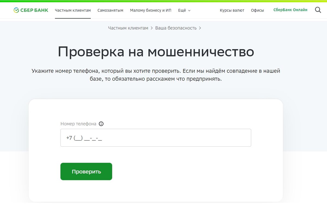The width and height of the screenshot is (327, 204).
Task: Open the search magnifier icon
Action: click(318, 10)
